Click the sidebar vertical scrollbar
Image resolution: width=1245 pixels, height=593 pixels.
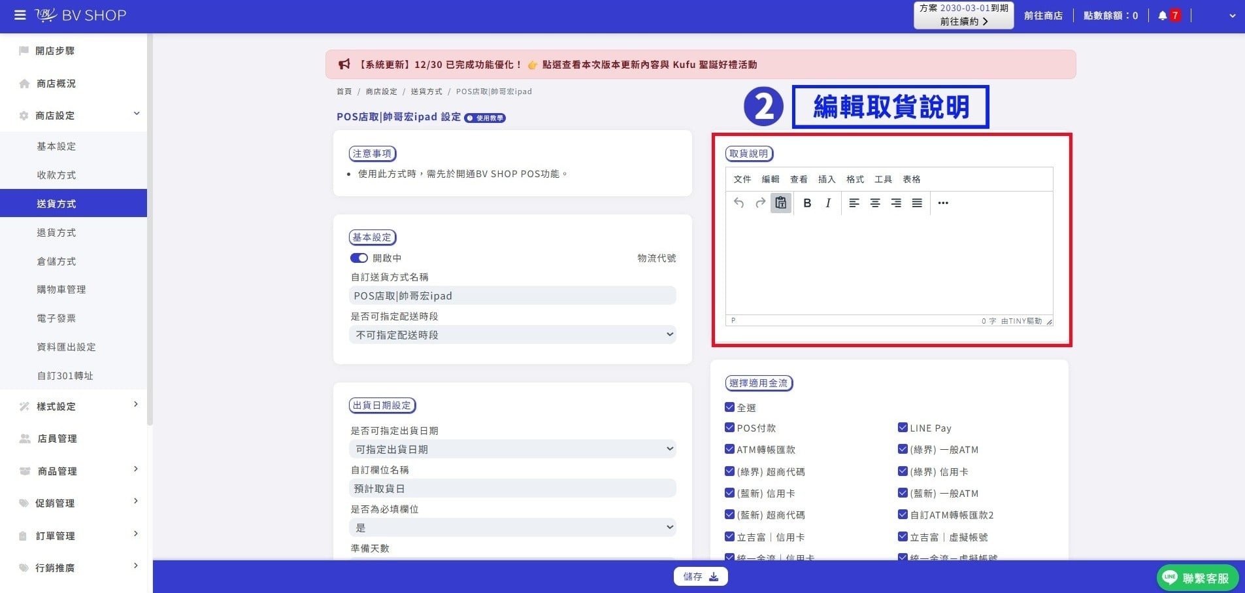150,229
